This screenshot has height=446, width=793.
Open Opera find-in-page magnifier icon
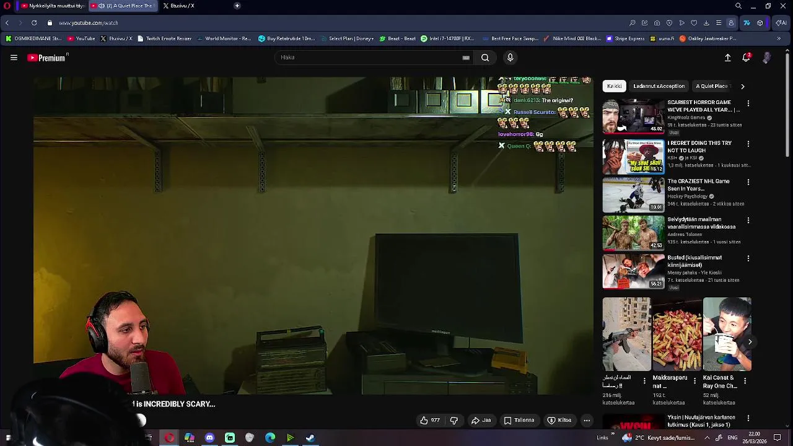point(632,23)
